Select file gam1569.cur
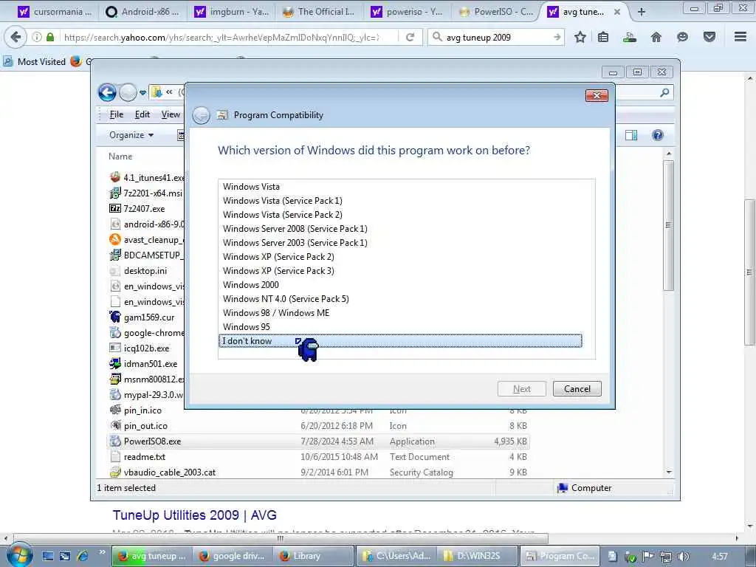 pos(142,317)
